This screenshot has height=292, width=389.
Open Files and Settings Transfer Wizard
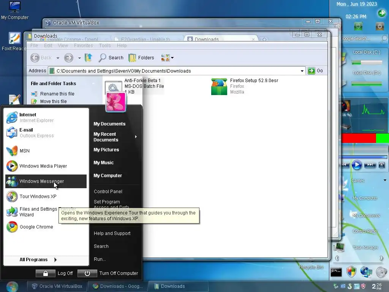(x=46, y=211)
